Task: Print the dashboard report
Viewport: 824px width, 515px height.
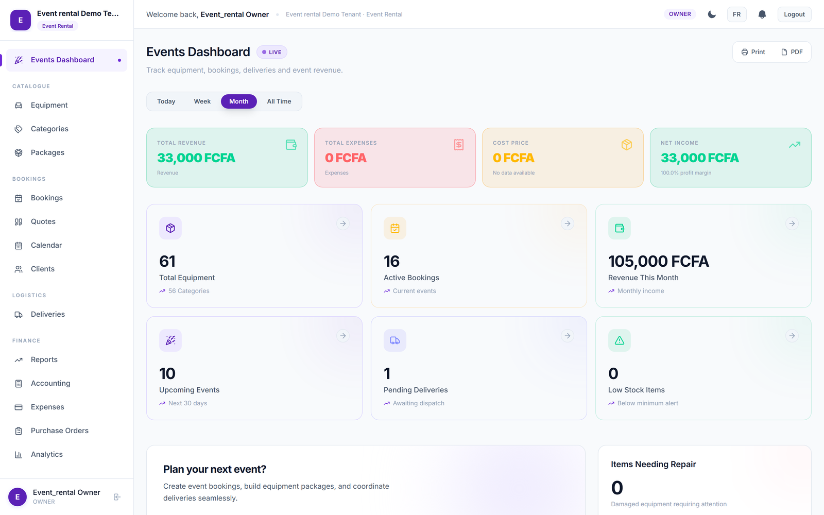Action: (753, 52)
